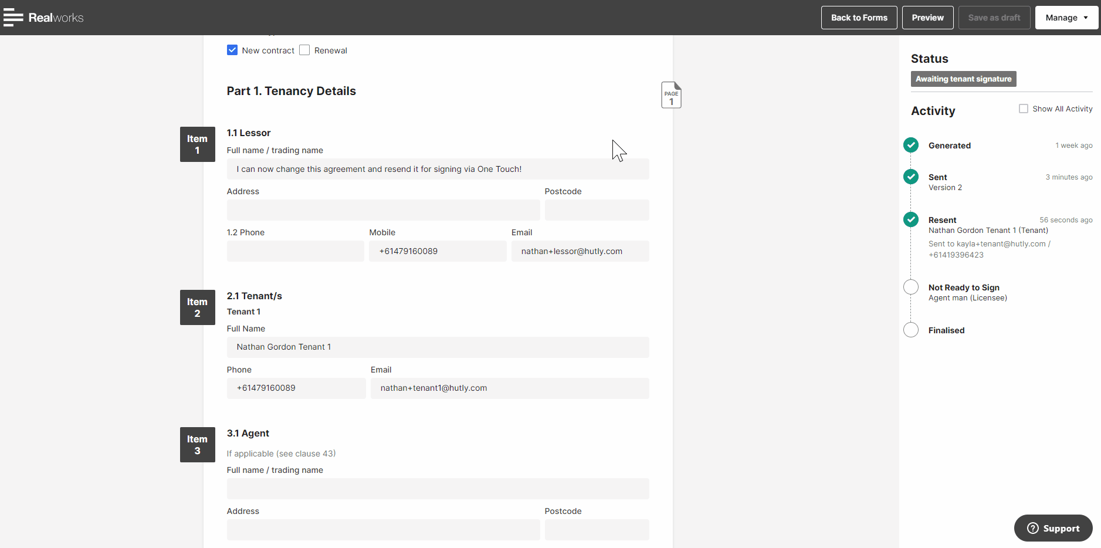Click Awaiting tenant signature status badge
Viewport: 1101px width, 548px height.
(963, 79)
